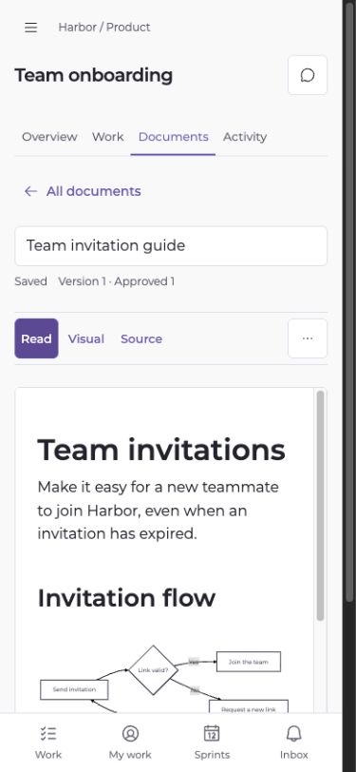Click the Saved status text
The height and width of the screenshot is (772, 356).
point(31,281)
